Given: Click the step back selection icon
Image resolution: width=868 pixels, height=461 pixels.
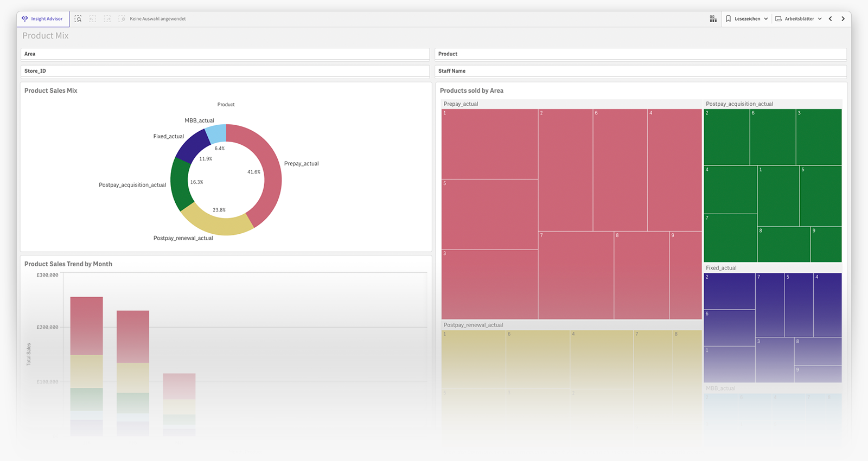Looking at the screenshot, I should click(x=93, y=19).
